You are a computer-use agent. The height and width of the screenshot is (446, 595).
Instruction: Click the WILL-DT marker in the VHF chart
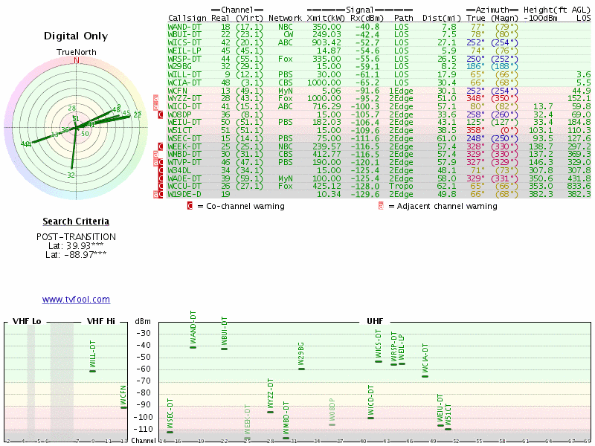(92, 371)
